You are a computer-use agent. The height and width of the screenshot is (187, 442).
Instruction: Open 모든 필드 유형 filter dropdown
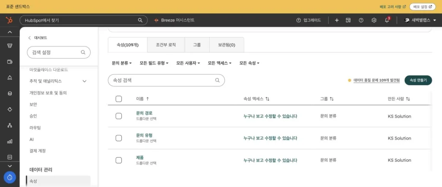154,63
